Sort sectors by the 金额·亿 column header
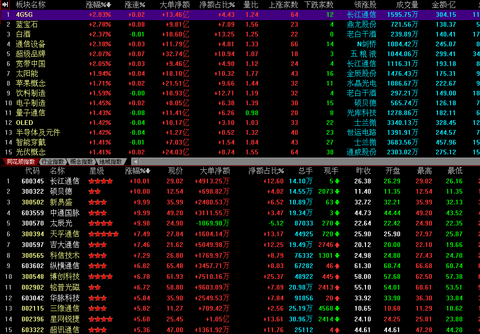This screenshot has width=480, height=334. [444, 5]
